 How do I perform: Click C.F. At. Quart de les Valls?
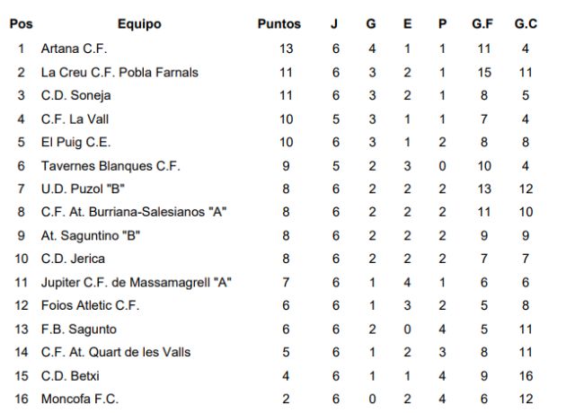click(x=116, y=352)
